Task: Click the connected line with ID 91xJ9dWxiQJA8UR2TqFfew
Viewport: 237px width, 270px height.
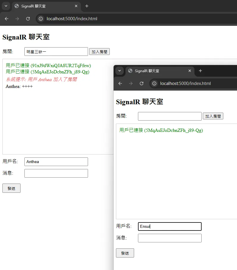Action: pos(48,65)
